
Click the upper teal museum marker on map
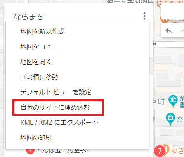click(173, 101)
